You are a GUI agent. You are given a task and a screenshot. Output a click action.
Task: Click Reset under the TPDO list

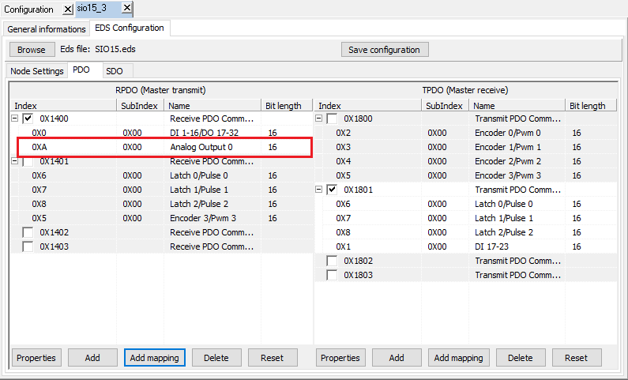576,358
